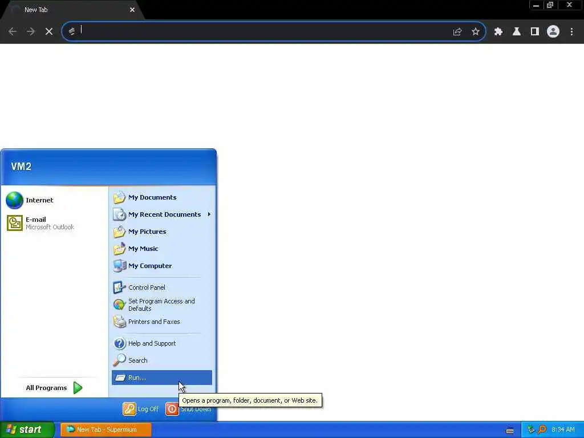This screenshot has height=438, width=584.
Task: Expand My Recent Documents submenu arrow
Action: 209,214
